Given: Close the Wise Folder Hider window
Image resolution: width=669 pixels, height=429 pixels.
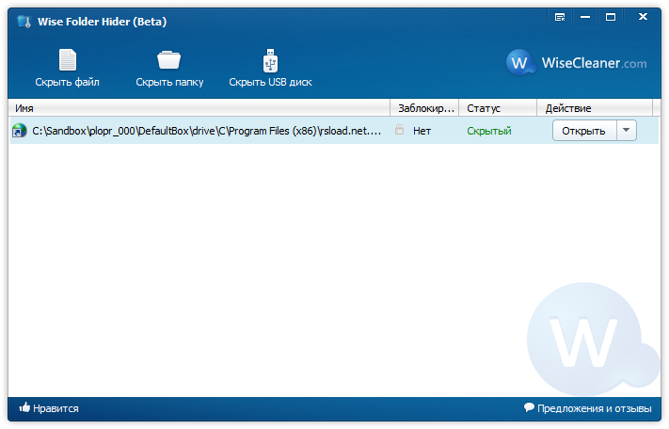Looking at the screenshot, I should pyautogui.click(x=643, y=17).
